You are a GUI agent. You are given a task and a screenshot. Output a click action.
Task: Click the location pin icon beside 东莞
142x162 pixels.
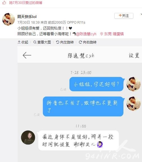[102, 34]
